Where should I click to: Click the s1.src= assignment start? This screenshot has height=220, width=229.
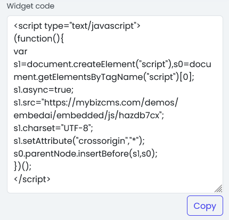coord(27,103)
